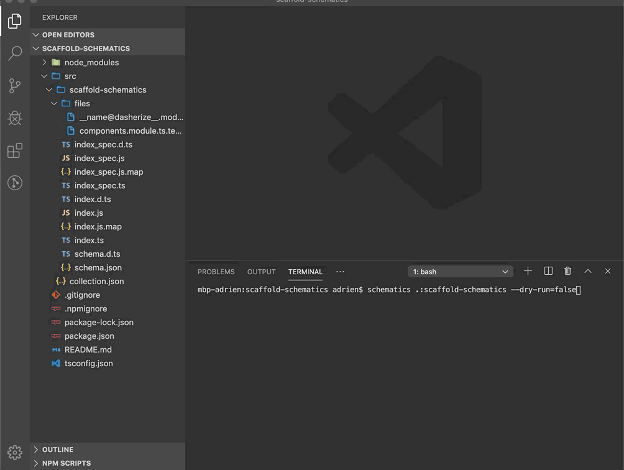The height and width of the screenshot is (470, 624).
Task: Maximize the panel with up chevron
Action: tap(588, 271)
